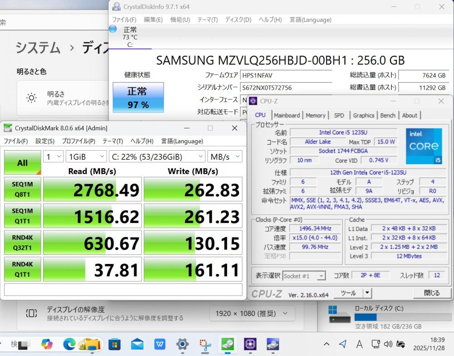Open the Mail app taskbar icon
Image resolution: width=454 pixels, height=356 pixels.
pos(137,344)
